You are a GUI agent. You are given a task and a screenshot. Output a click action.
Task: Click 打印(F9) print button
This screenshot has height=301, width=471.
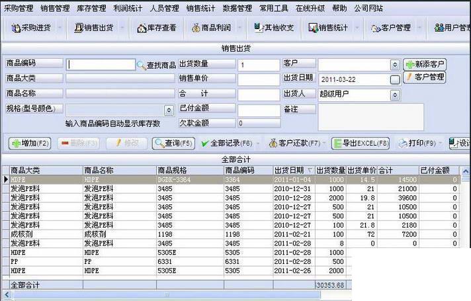[417, 144]
